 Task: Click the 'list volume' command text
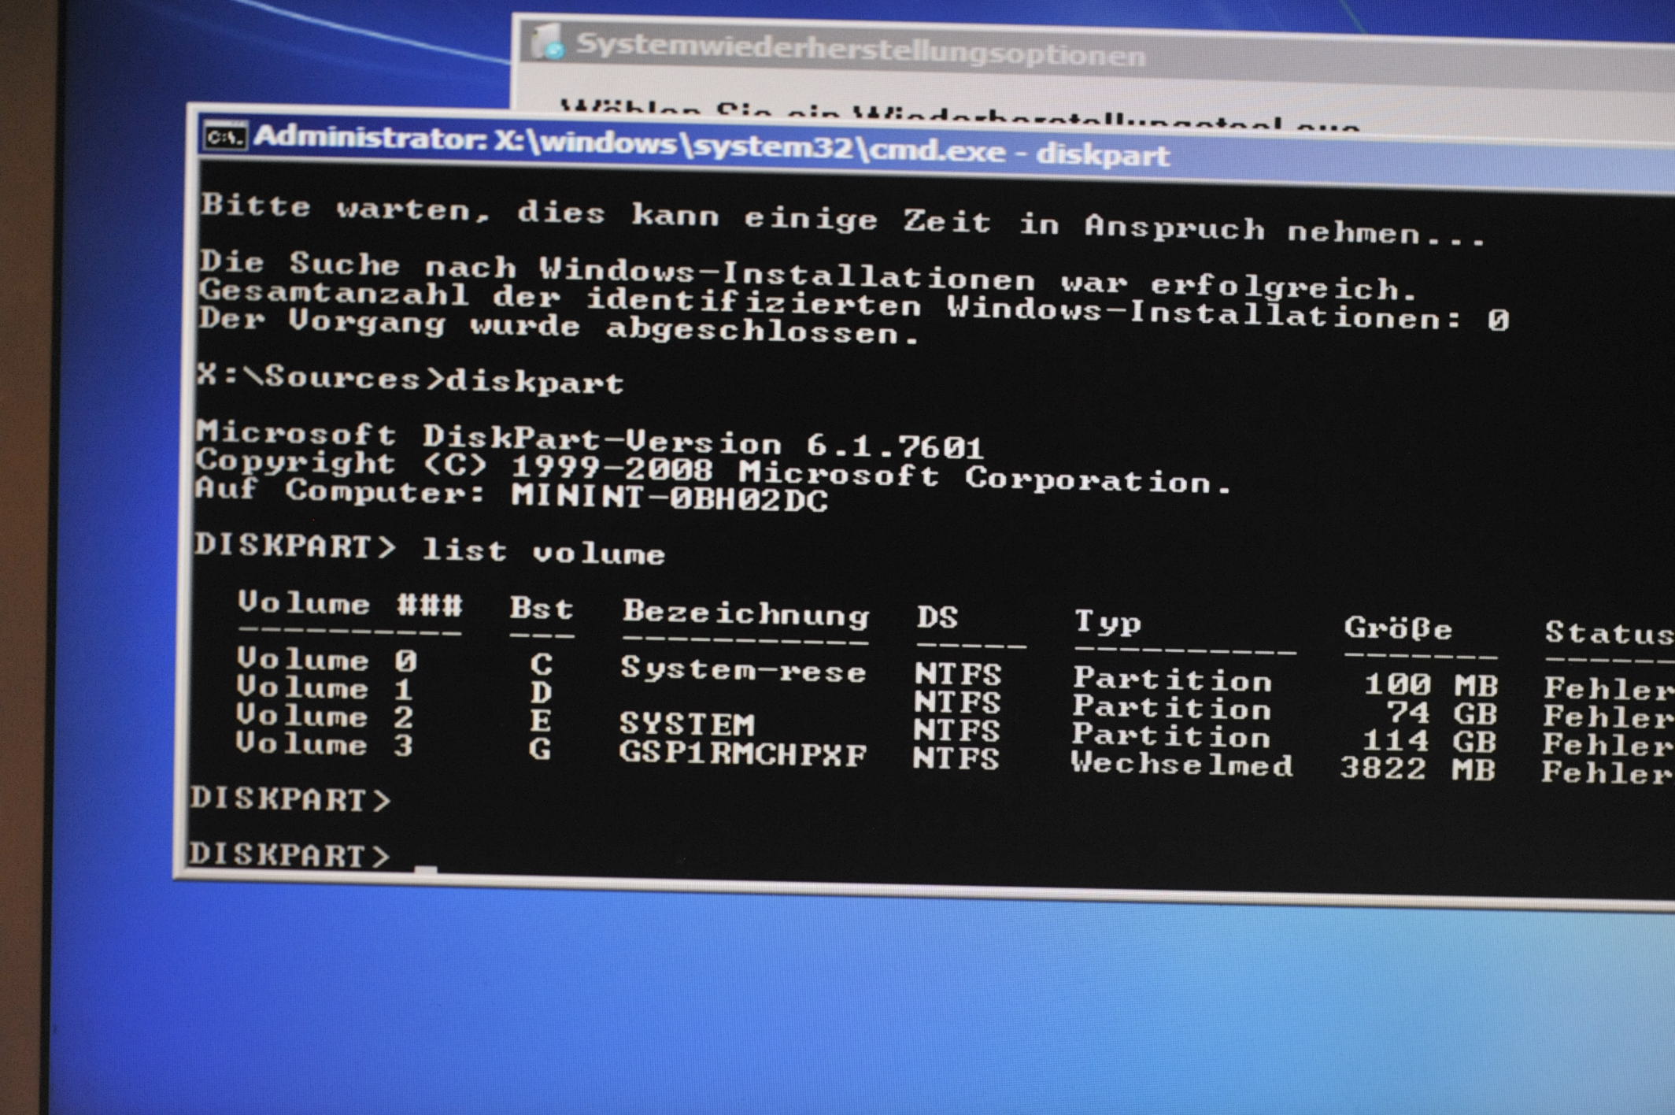click(x=543, y=551)
